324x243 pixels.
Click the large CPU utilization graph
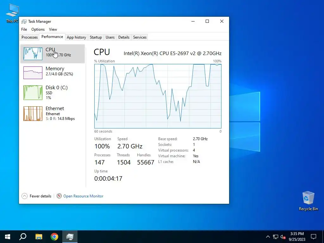(x=158, y=96)
